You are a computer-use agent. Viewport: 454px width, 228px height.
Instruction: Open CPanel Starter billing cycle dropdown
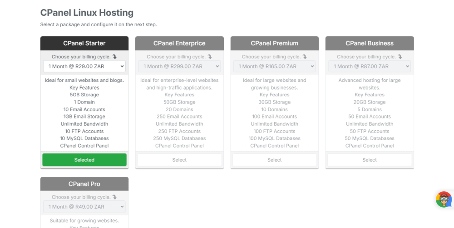(84, 66)
